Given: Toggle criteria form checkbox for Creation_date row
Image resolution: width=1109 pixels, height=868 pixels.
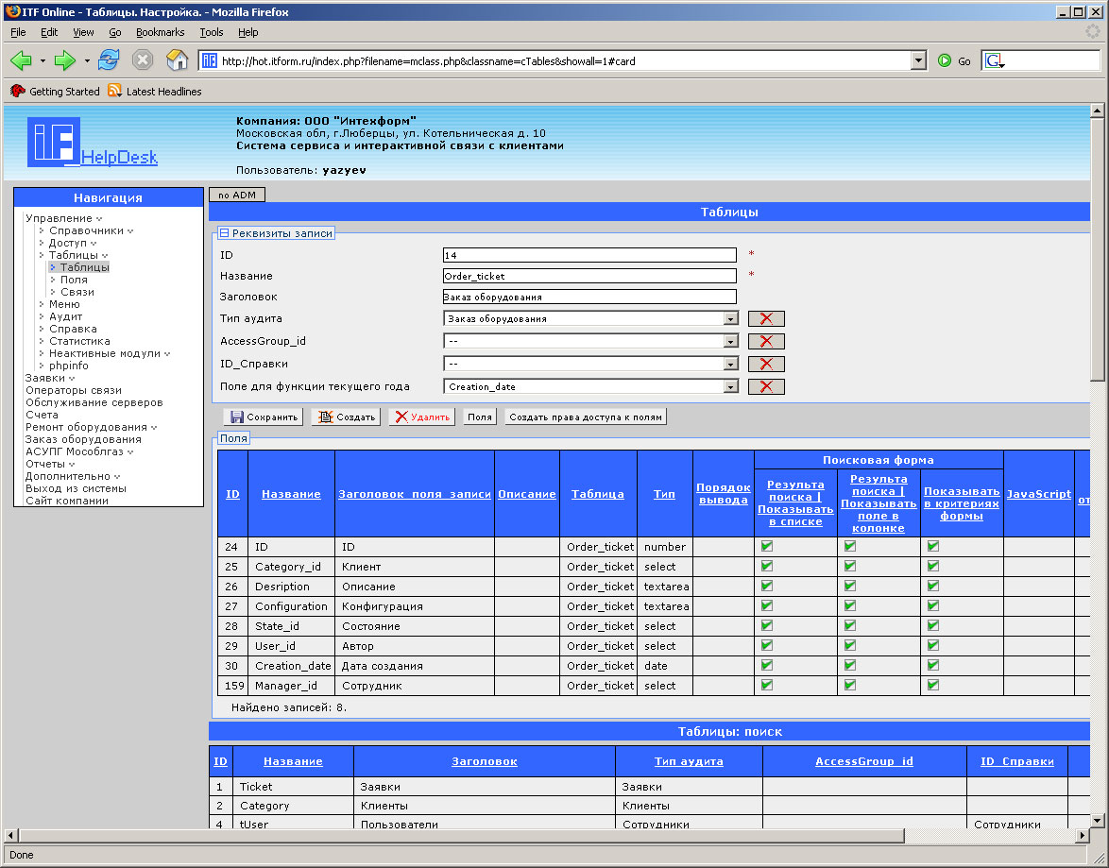Looking at the screenshot, I should (933, 666).
